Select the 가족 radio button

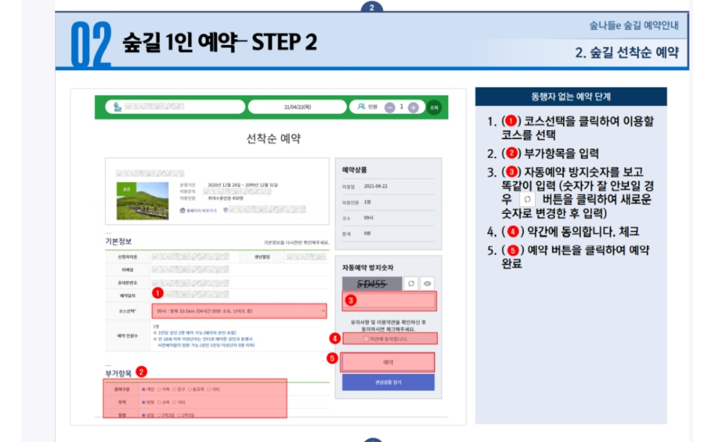click(159, 390)
